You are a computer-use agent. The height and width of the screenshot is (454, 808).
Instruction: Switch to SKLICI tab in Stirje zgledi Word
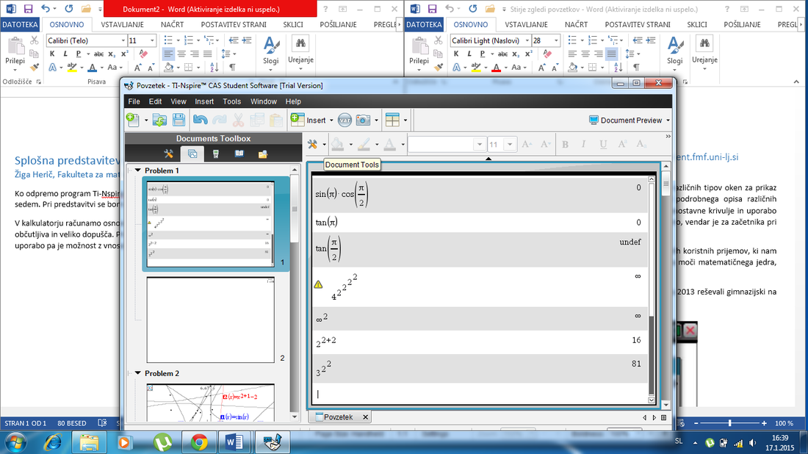(697, 25)
